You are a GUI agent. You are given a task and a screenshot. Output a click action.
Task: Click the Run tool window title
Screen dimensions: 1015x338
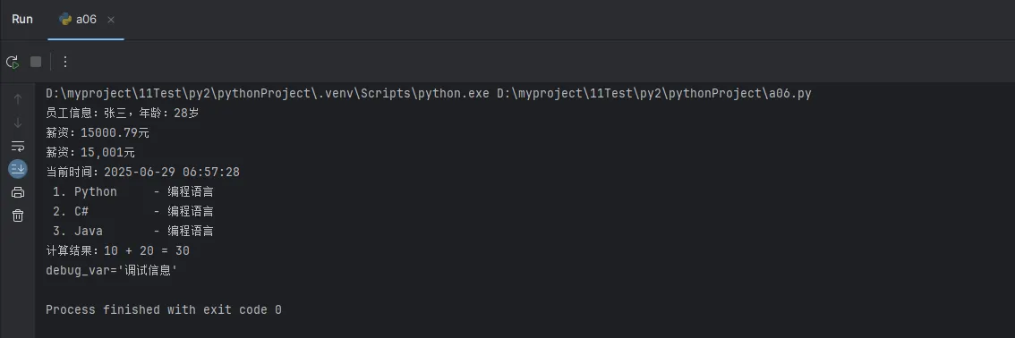[22, 20]
